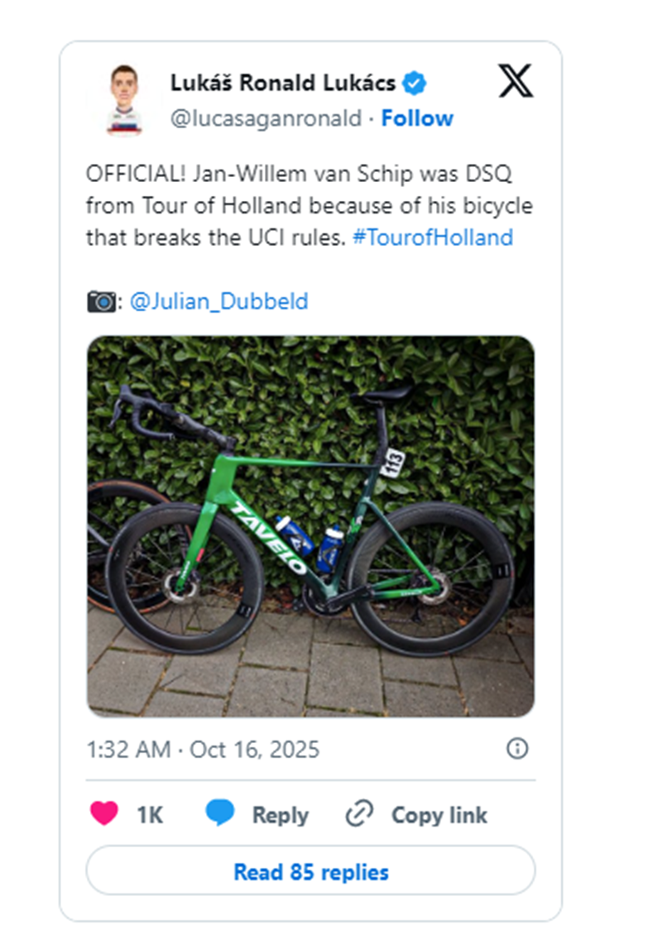Like the tweet with the heart icon
Viewport: 662px width, 949px height.
[104, 814]
